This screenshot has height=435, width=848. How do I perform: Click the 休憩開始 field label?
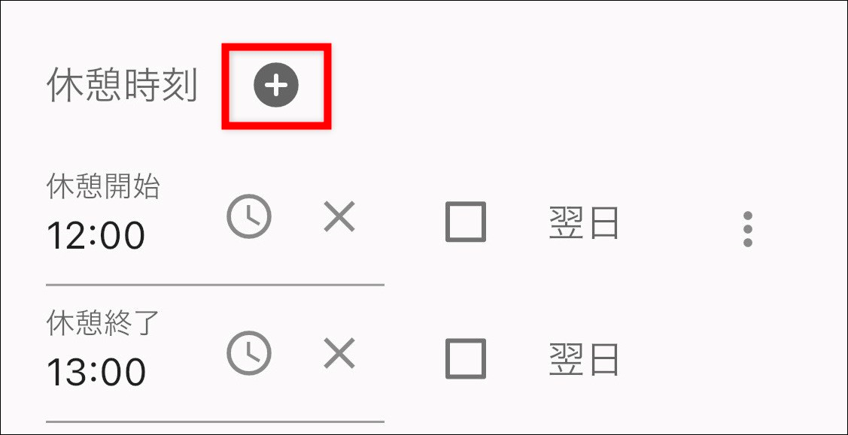pos(103,187)
